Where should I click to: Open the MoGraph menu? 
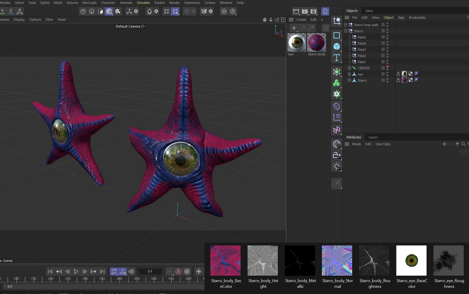tap(89, 3)
